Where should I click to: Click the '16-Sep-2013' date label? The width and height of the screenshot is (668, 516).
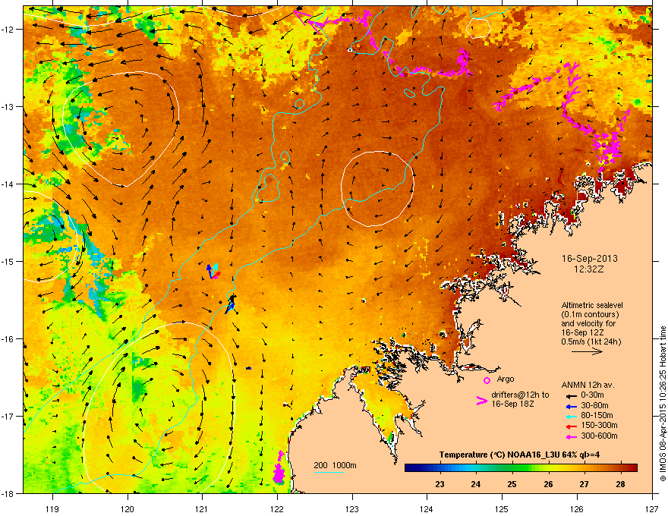590,259
